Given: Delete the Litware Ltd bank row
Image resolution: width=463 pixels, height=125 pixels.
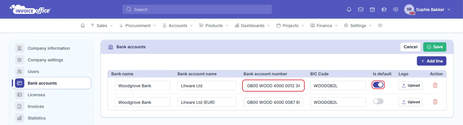Looking at the screenshot, I should point(435,85).
